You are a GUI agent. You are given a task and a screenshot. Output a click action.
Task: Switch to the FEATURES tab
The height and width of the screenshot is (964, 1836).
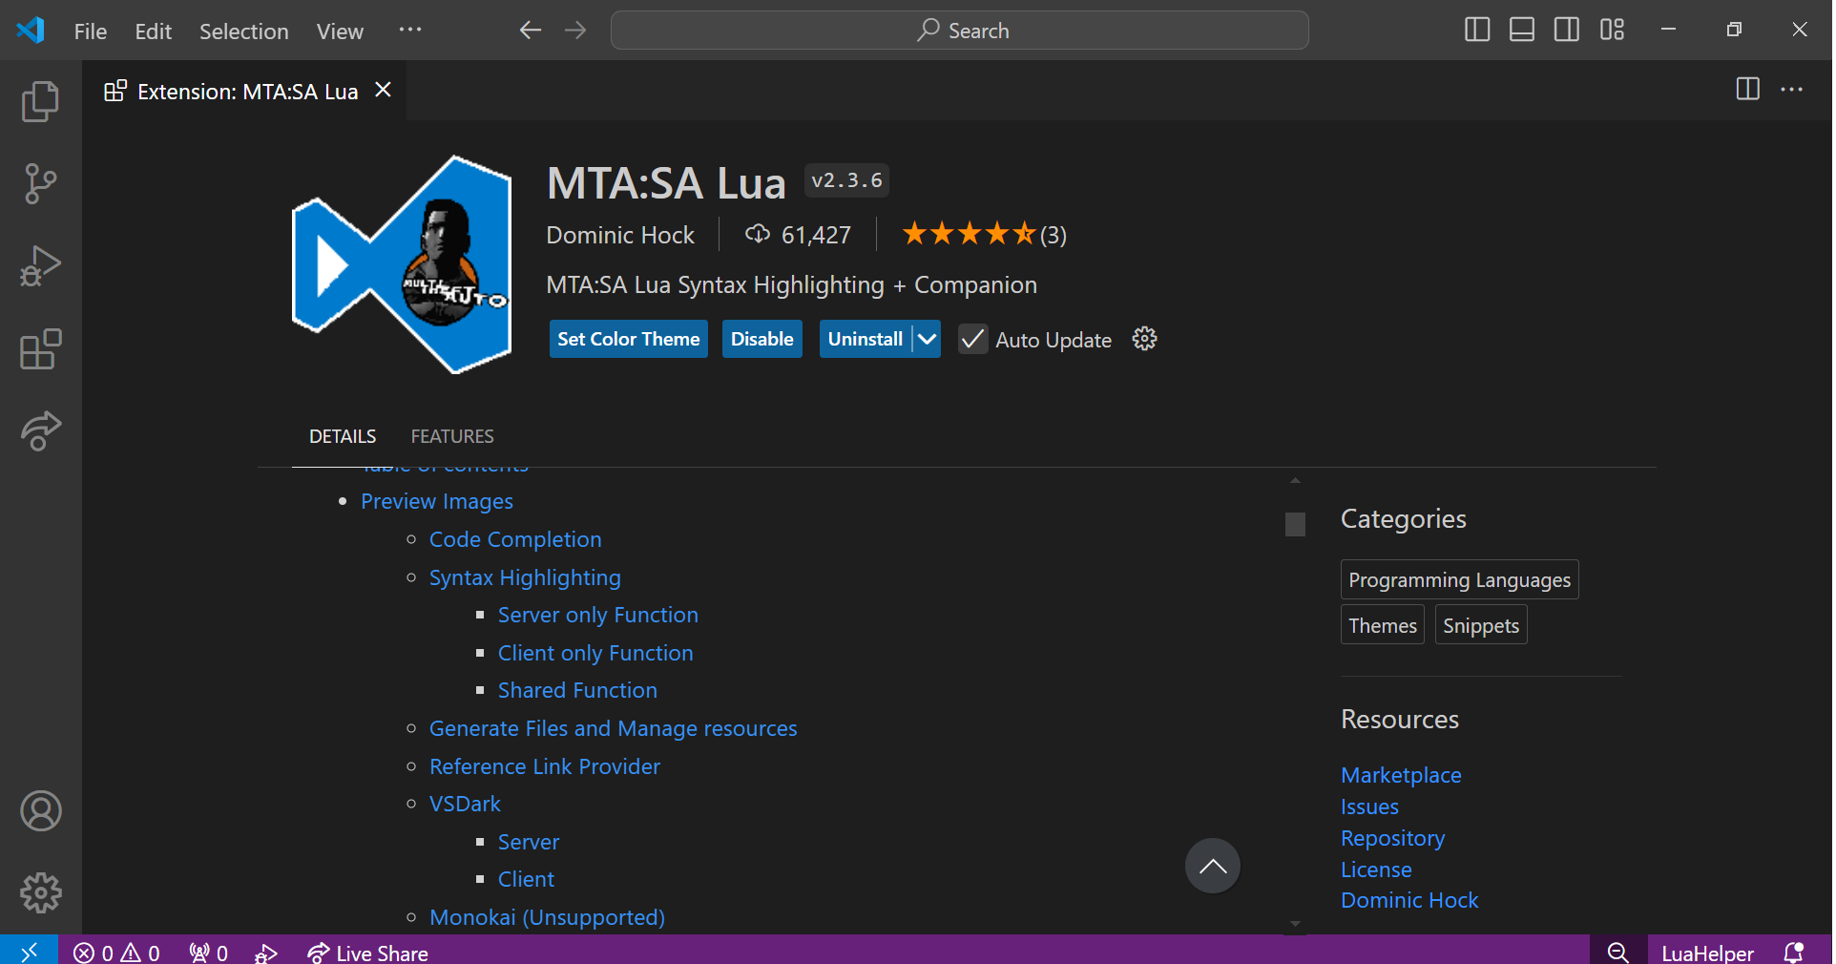tap(452, 436)
